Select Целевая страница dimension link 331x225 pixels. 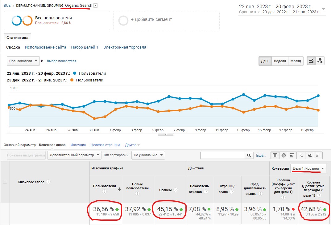click(x=105, y=145)
